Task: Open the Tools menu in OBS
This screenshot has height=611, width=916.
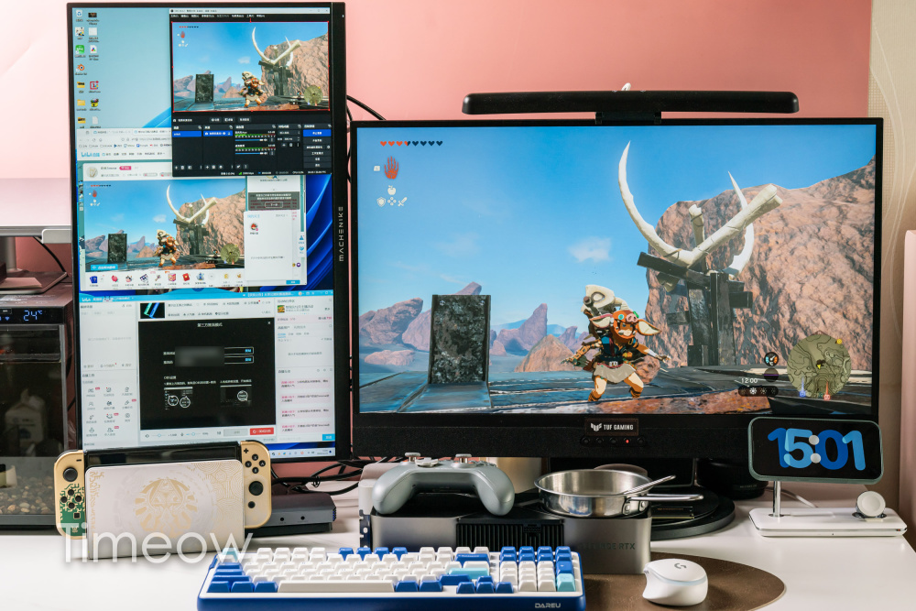Action: tap(250, 16)
